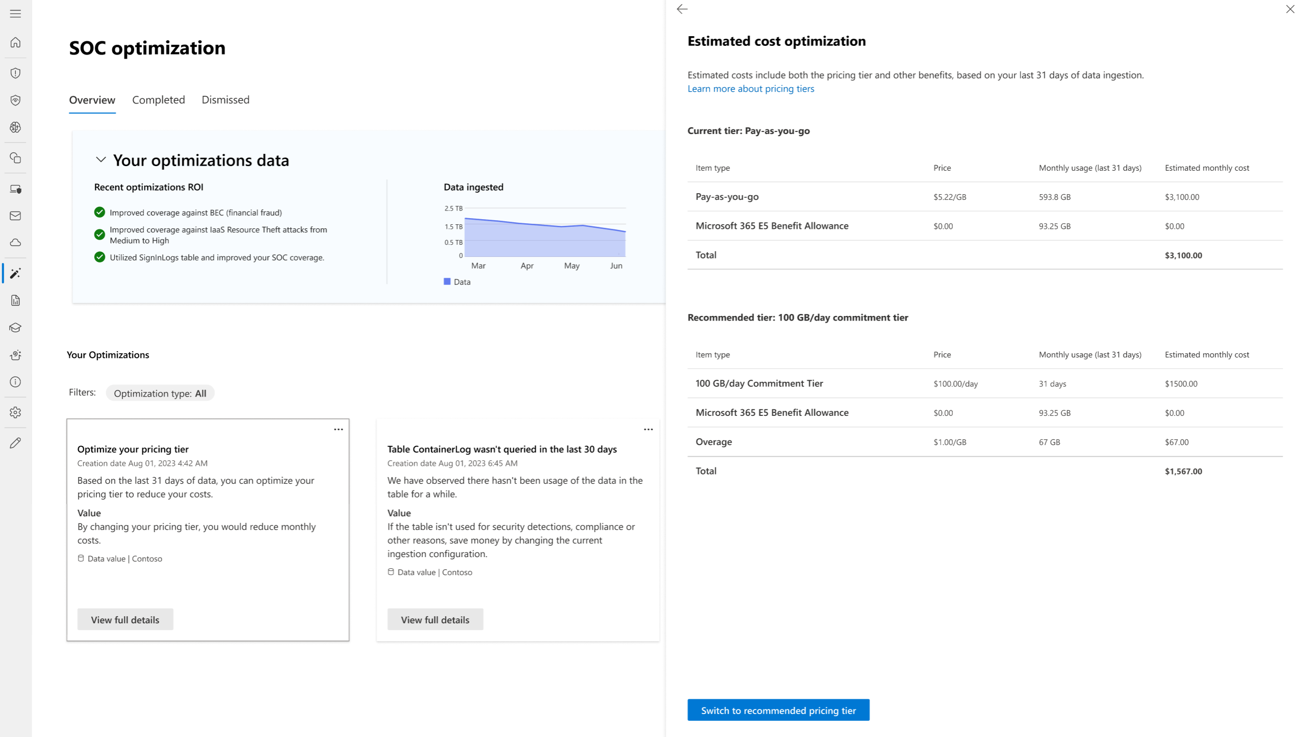This screenshot has height=737, width=1298.
Task: Toggle the Data legend under the ingestion chart
Action: click(x=457, y=281)
